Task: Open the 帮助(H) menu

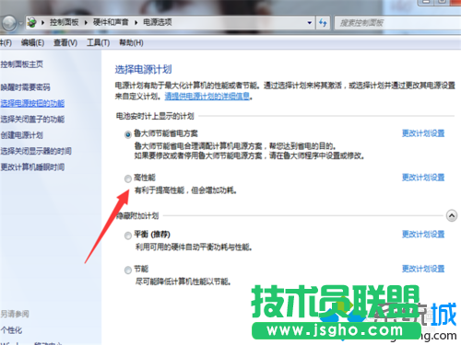Action: pyautogui.click(x=131, y=42)
